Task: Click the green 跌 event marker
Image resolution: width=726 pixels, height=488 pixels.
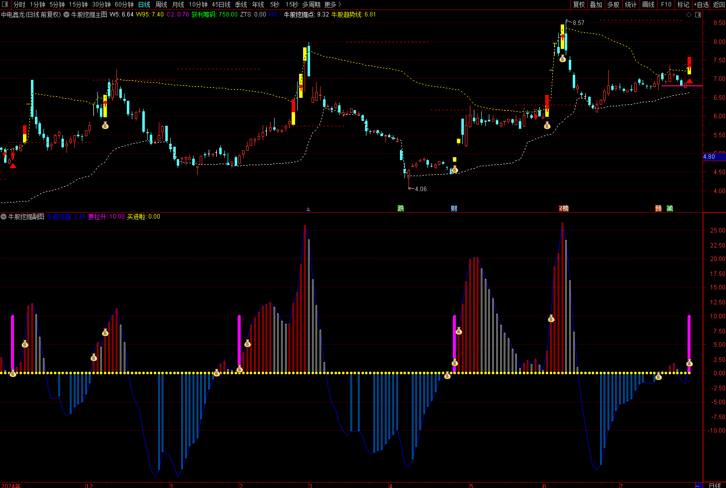Action: point(400,208)
